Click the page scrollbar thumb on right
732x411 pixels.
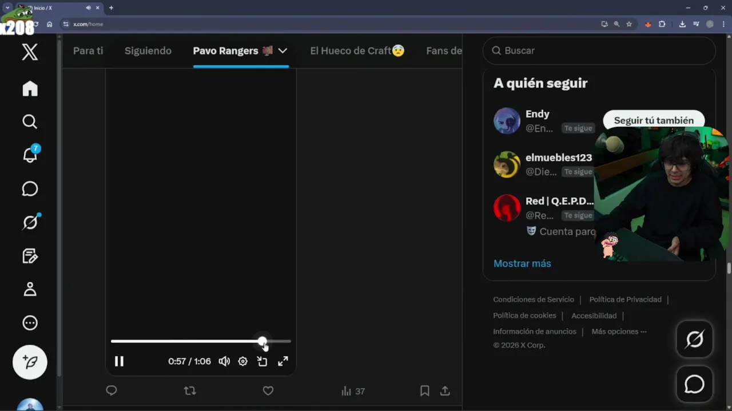(729, 268)
